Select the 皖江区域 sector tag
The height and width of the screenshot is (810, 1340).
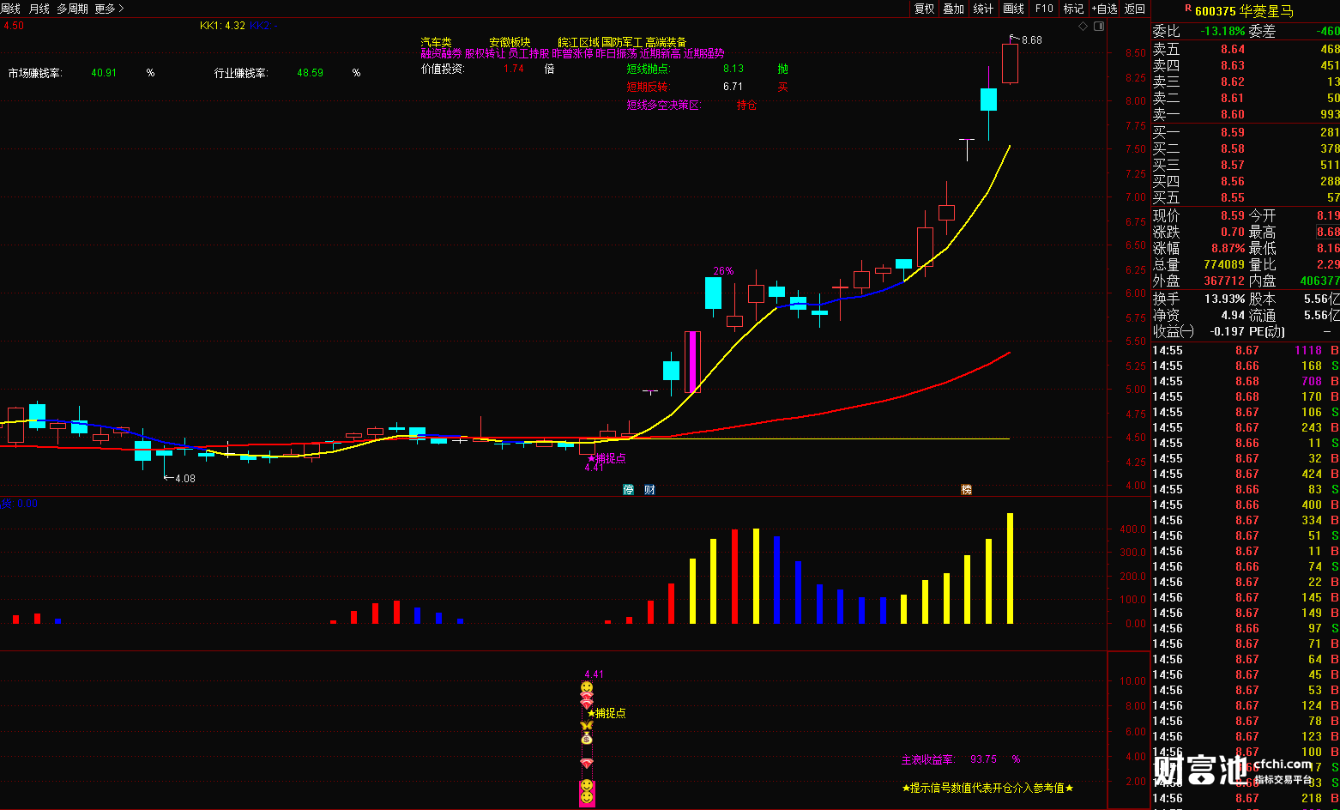[x=578, y=42]
